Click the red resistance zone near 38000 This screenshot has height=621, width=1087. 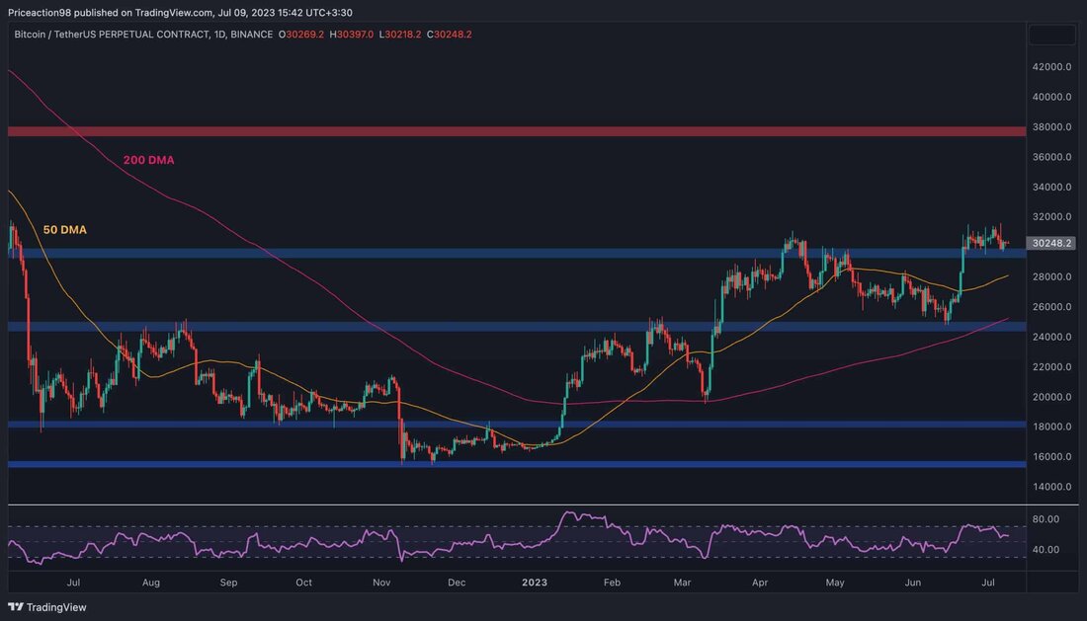point(517,131)
